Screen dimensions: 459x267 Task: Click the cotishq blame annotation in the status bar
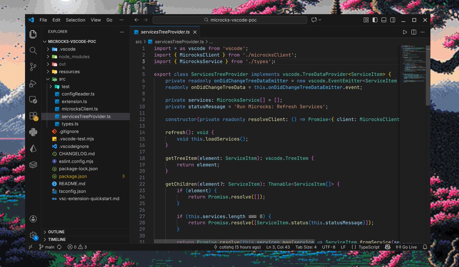[x=238, y=247]
